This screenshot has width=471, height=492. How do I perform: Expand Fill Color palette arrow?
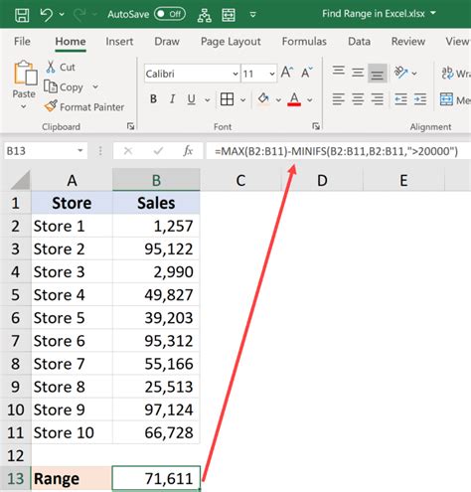pos(278,99)
